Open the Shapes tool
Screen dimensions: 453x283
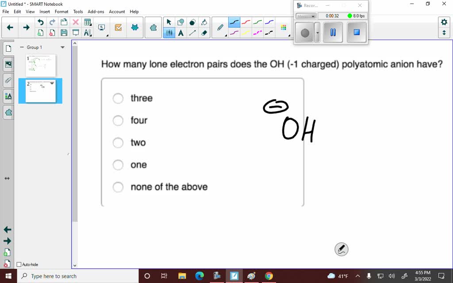180,21
